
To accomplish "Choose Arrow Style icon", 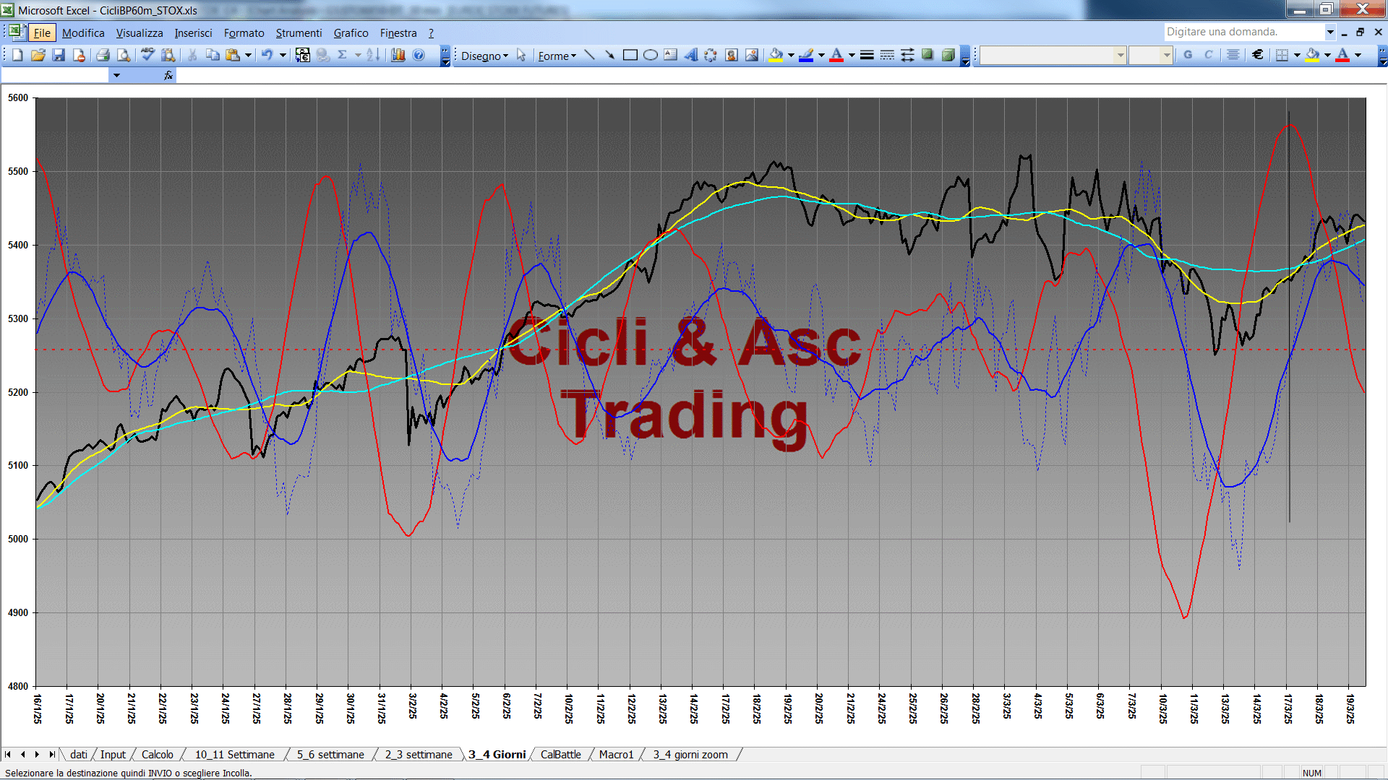I will tap(907, 55).
